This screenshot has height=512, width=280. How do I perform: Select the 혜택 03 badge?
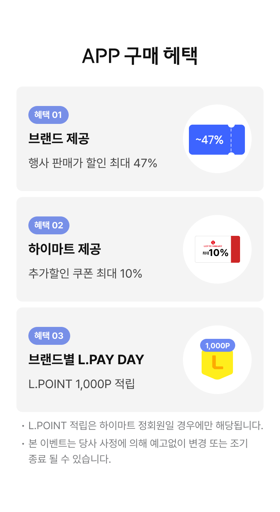tap(49, 336)
